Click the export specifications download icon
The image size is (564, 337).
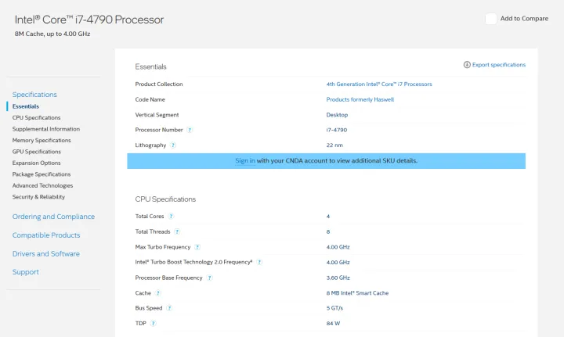click(x=467, y=65)
